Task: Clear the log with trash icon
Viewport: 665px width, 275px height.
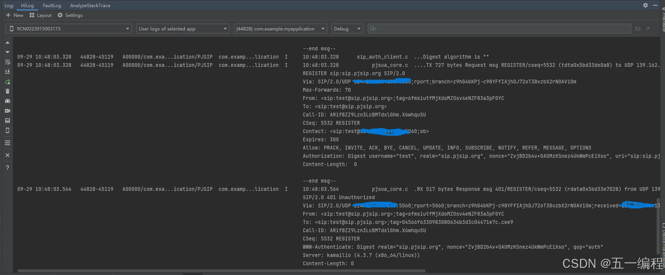Action: tap(8, 91)
